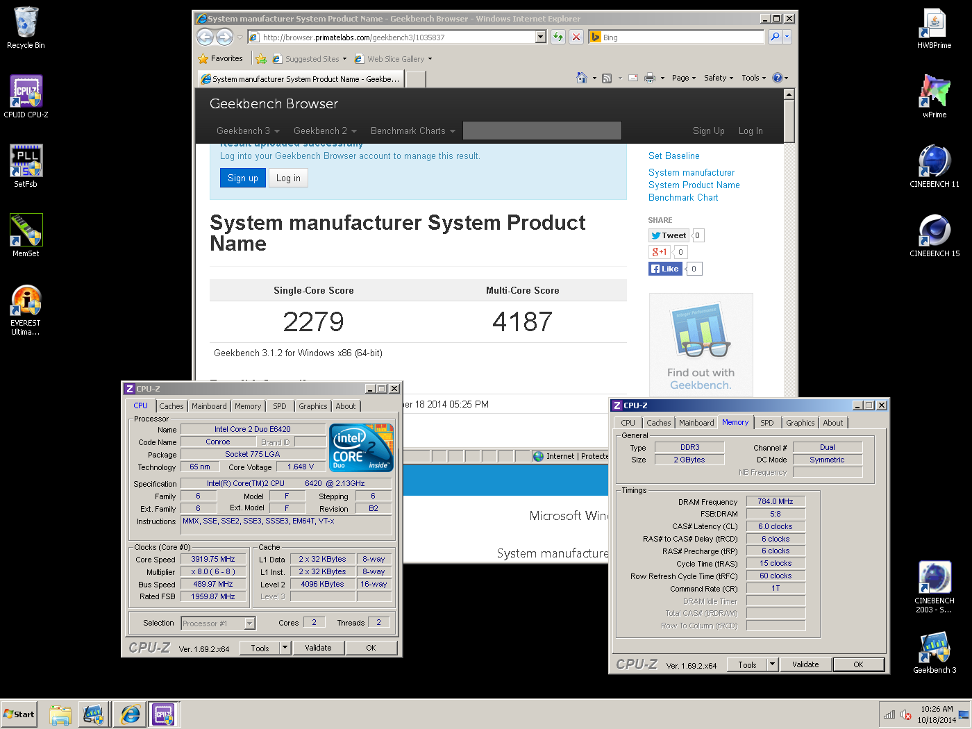The width and height of the screenshot is (972, 729).
Task: Open the Sign Up navbar link
Action: click(708, 131)
